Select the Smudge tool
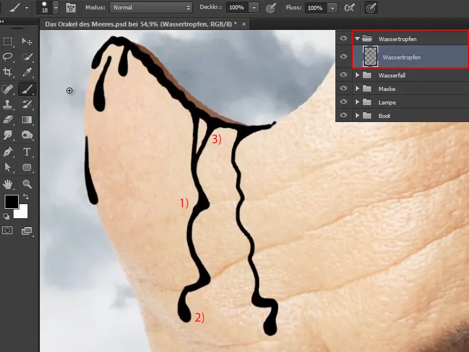Screen dimensions: 469x352 tap(8, 135)
